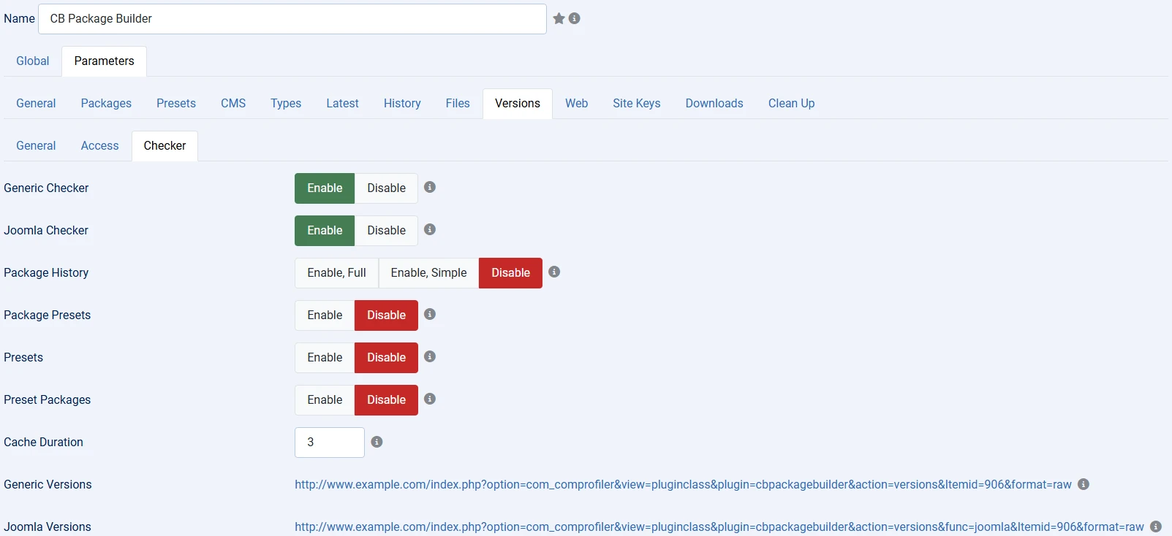Open the Joomla Versions URL link
This screenshot has width=1172, height=536.
(x=719, y=527)
